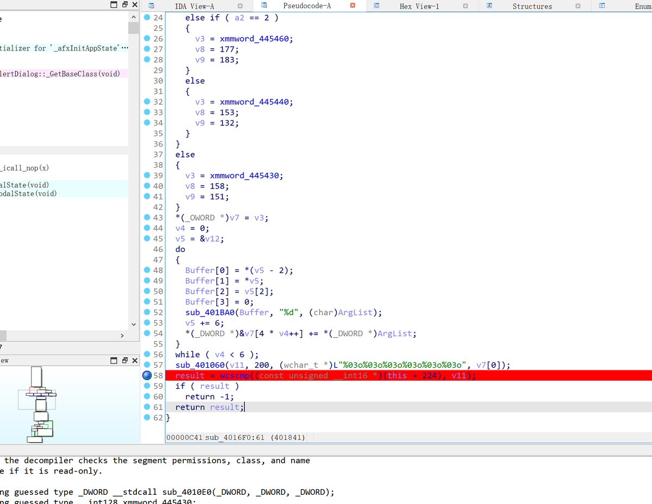Click the functions list scroll-down arrow

click(x=134, y=324)
